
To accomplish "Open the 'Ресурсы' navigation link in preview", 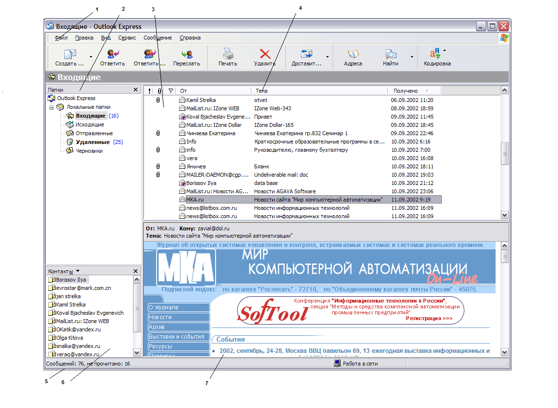I will coord(179,346).
